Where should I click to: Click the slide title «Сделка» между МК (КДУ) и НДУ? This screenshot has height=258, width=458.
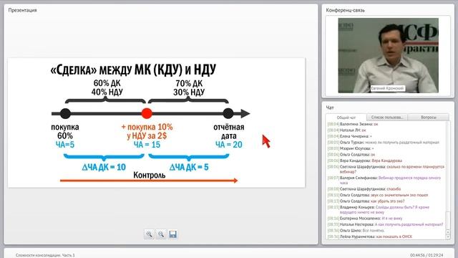pos(133,70)
